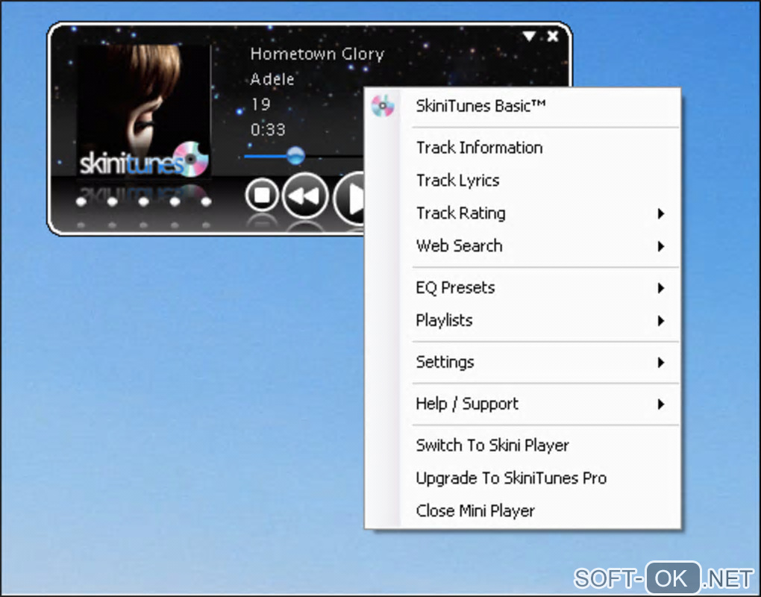Click the album name 19
761x597 pixels.
click(260, 104)
